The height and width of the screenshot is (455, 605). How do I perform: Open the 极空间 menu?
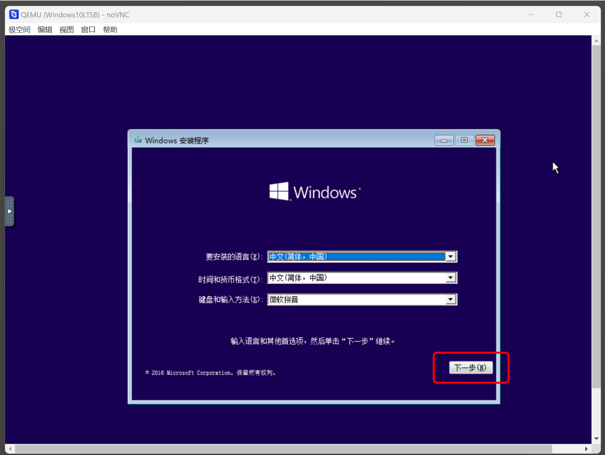[18, 30]
